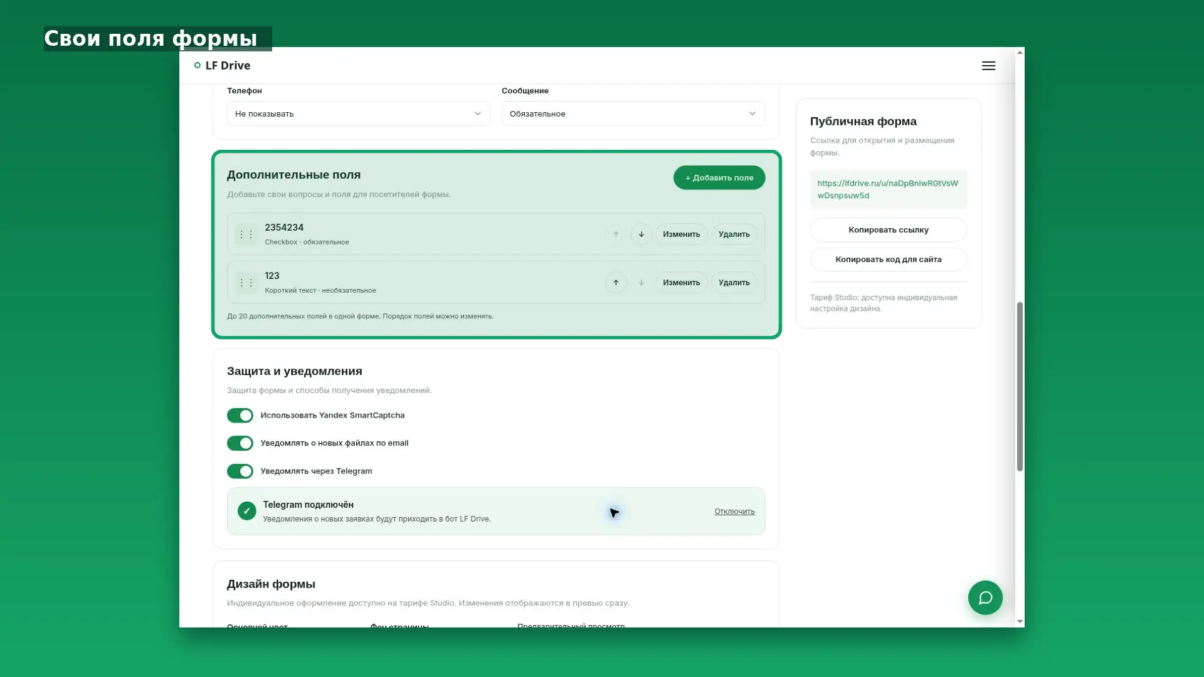Screen dimensions: 1204x677
Task: Click the public form lfdrive.ru URL
Action: tap(887, 189)
